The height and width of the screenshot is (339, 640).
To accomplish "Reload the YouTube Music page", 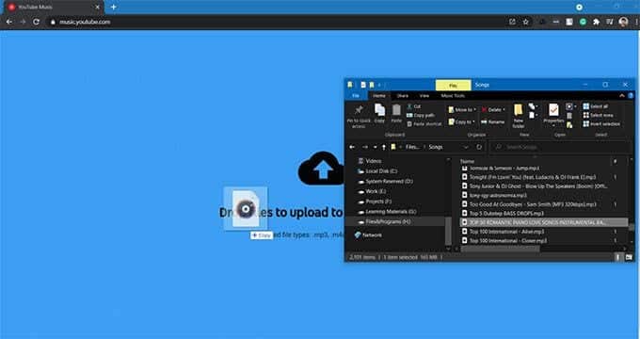I will (x=37, y=22).
